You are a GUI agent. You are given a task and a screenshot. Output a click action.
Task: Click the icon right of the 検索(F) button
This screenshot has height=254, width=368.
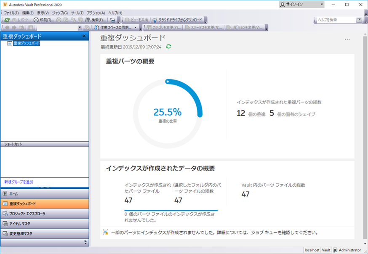[x=113, y=20]
